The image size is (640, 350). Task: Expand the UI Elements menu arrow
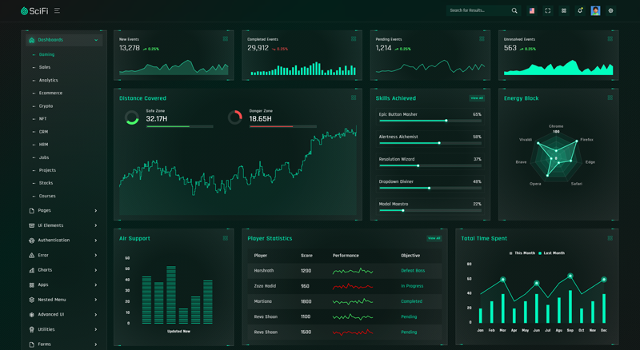(x=96, y=225)
